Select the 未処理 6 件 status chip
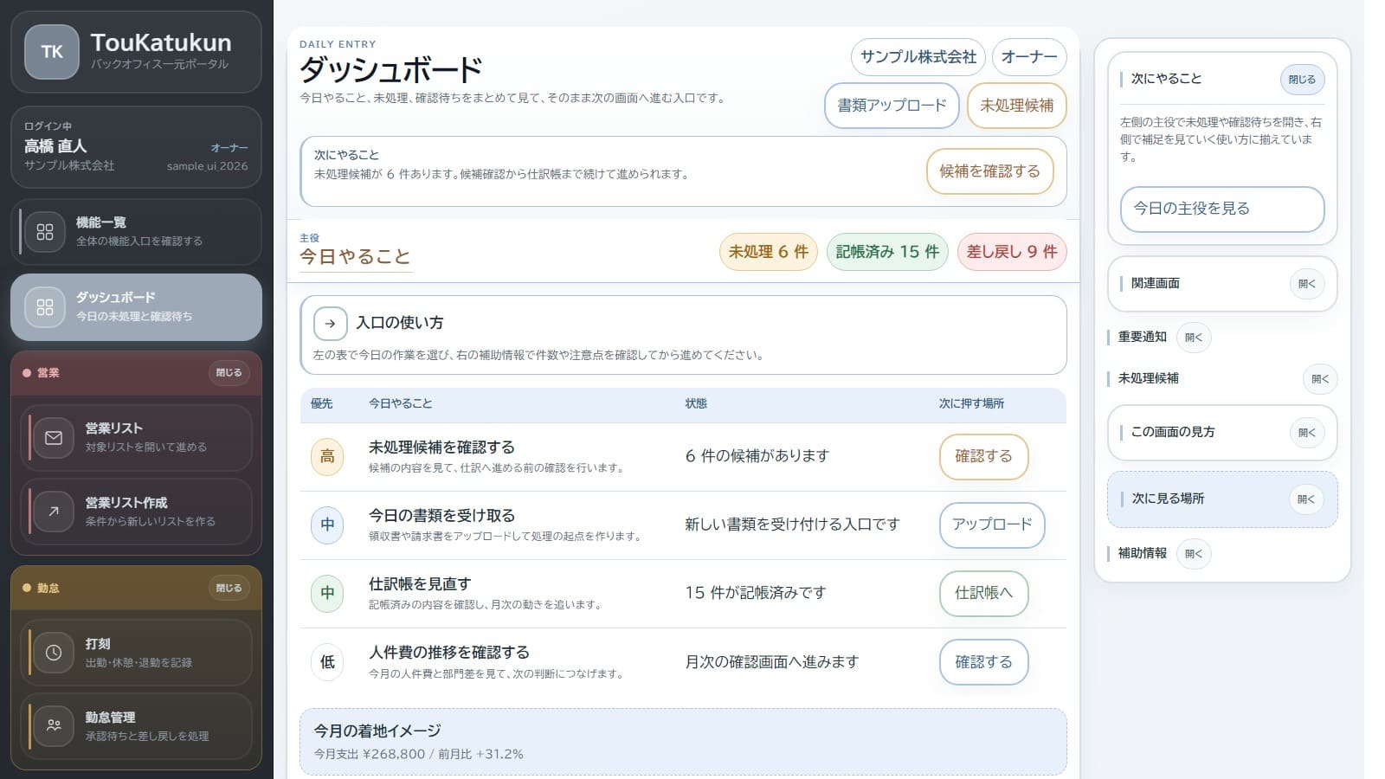 768,252
